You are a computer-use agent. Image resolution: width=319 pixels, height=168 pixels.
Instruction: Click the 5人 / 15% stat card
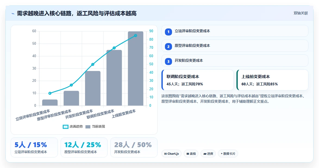[34, 147]
